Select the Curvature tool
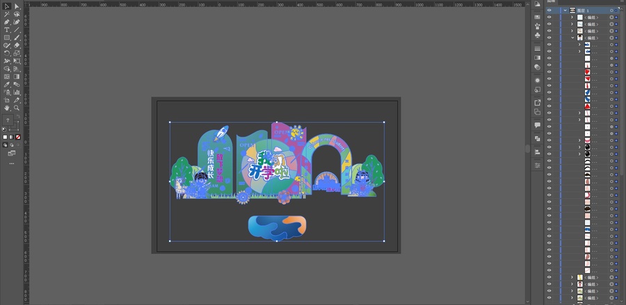The height and width of the screenshot is (305, 626). click(17, 22)
